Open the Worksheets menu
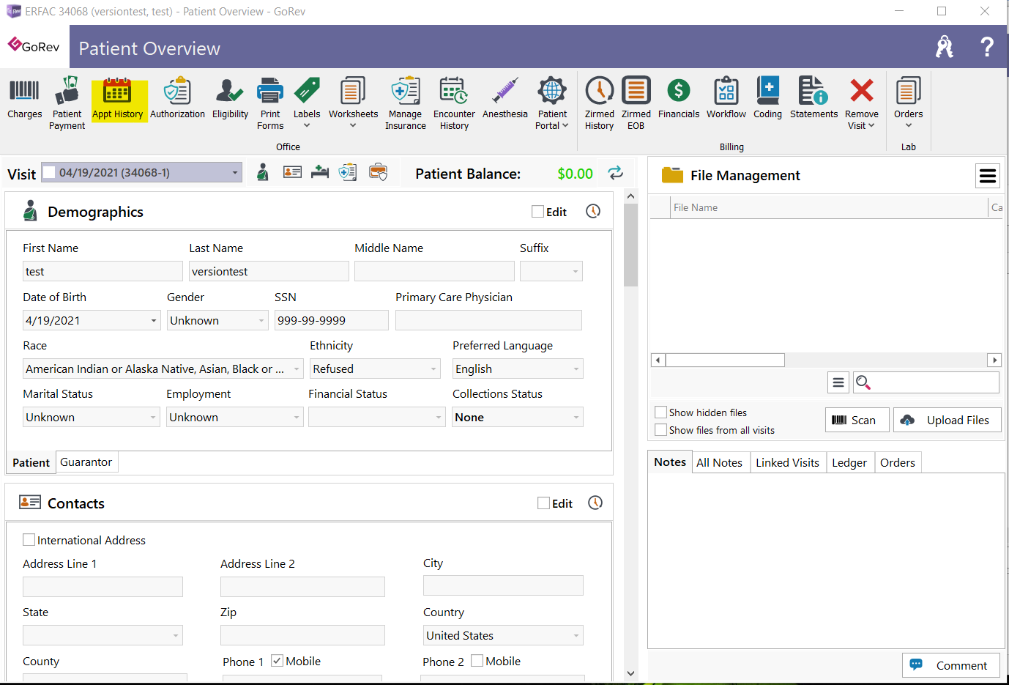 point(353,103)
